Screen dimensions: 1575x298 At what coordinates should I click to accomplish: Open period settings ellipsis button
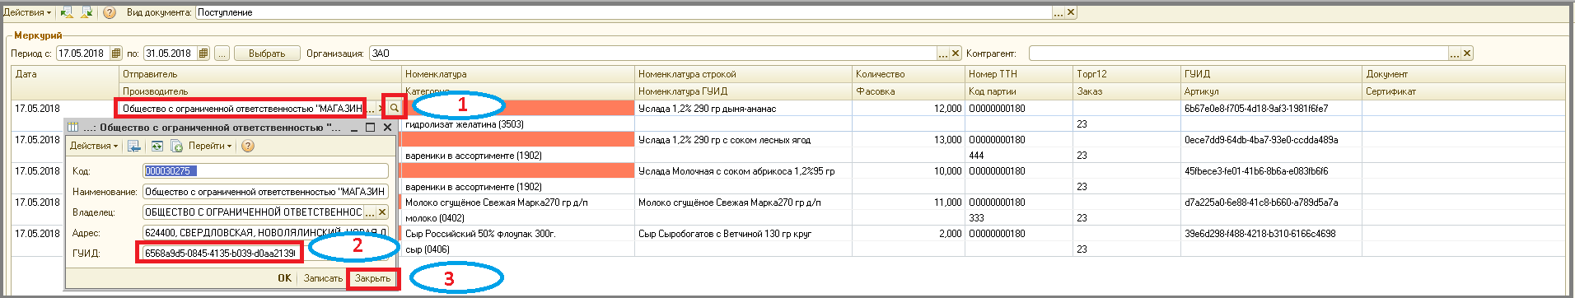tap(222, 54)
